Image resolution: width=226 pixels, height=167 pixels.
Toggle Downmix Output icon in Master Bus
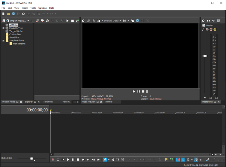pyautogui.click(x=209, y=21)
